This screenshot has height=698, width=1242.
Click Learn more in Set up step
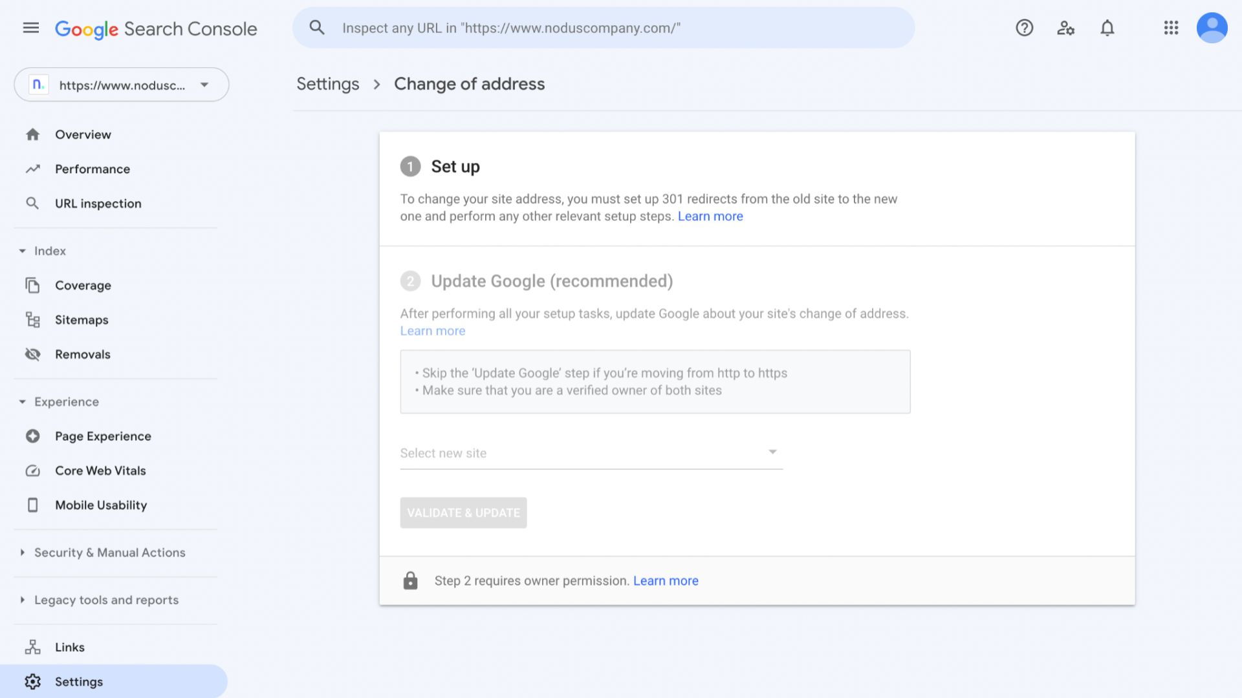pyautogui.click(x=710, y=216)
